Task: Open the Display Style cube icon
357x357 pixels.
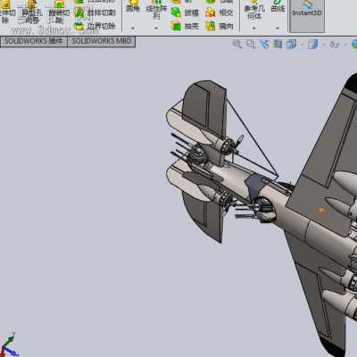Action: (312, 45)
